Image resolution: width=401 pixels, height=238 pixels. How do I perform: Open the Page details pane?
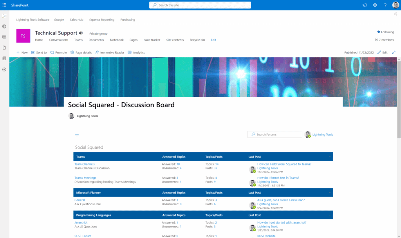click(81, 52)
